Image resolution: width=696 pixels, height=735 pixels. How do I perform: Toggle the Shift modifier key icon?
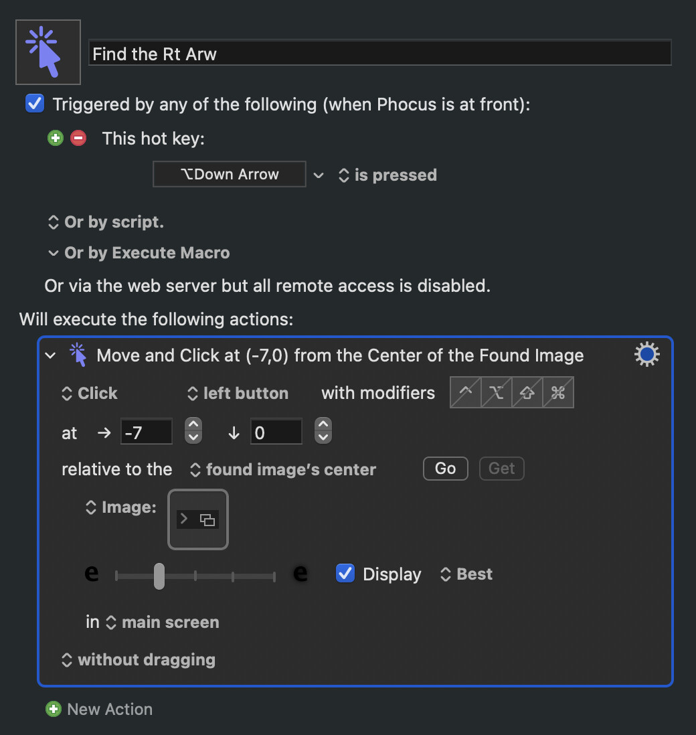(527, 392)
